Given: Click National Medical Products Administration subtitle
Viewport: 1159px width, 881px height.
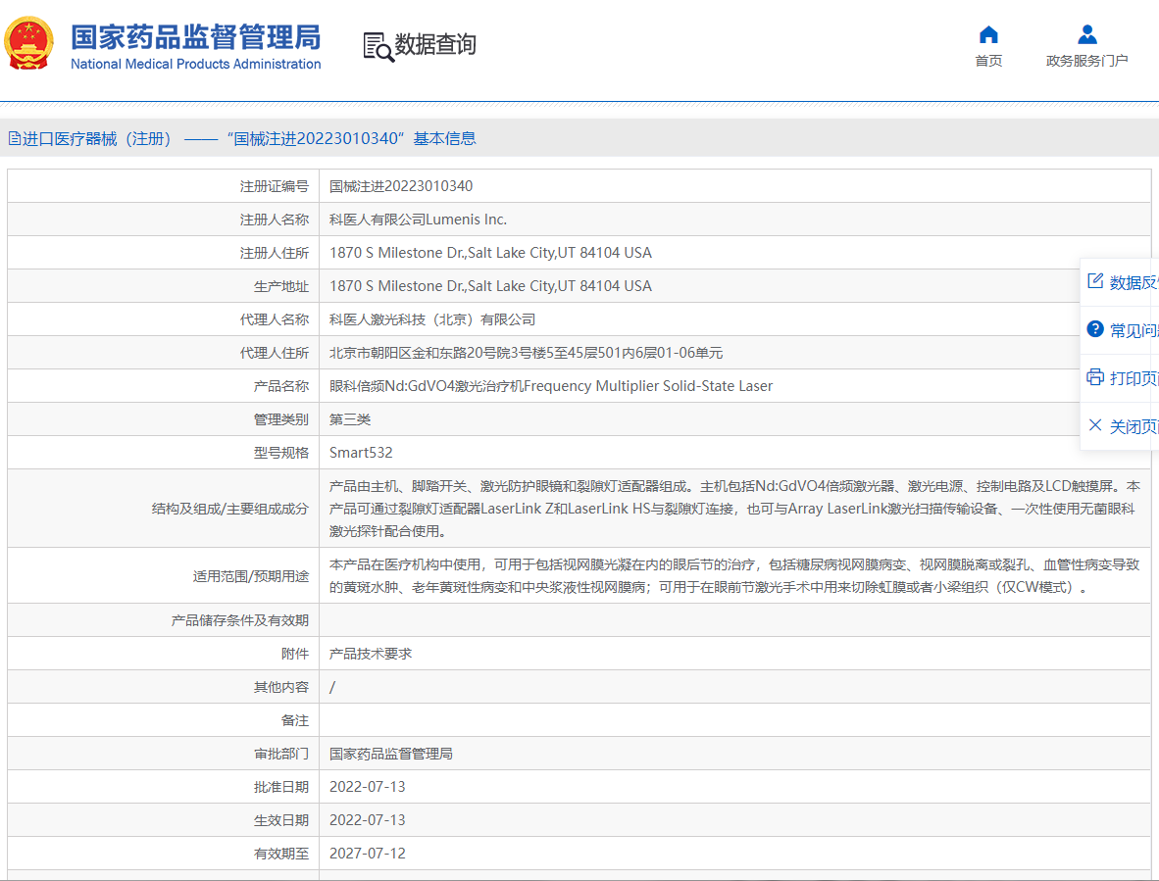Looking at the screenshot, I should tap(196, 65).
